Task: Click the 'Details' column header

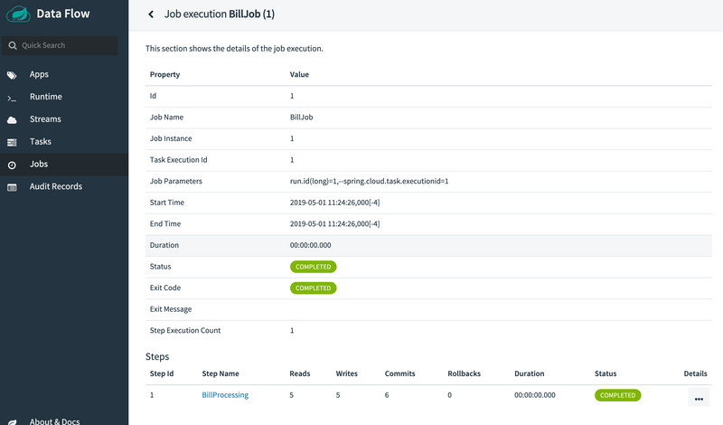Action: (x=695, y=373)
